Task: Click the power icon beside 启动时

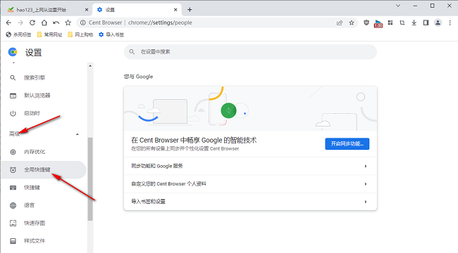Action: [x=13, y=113]
